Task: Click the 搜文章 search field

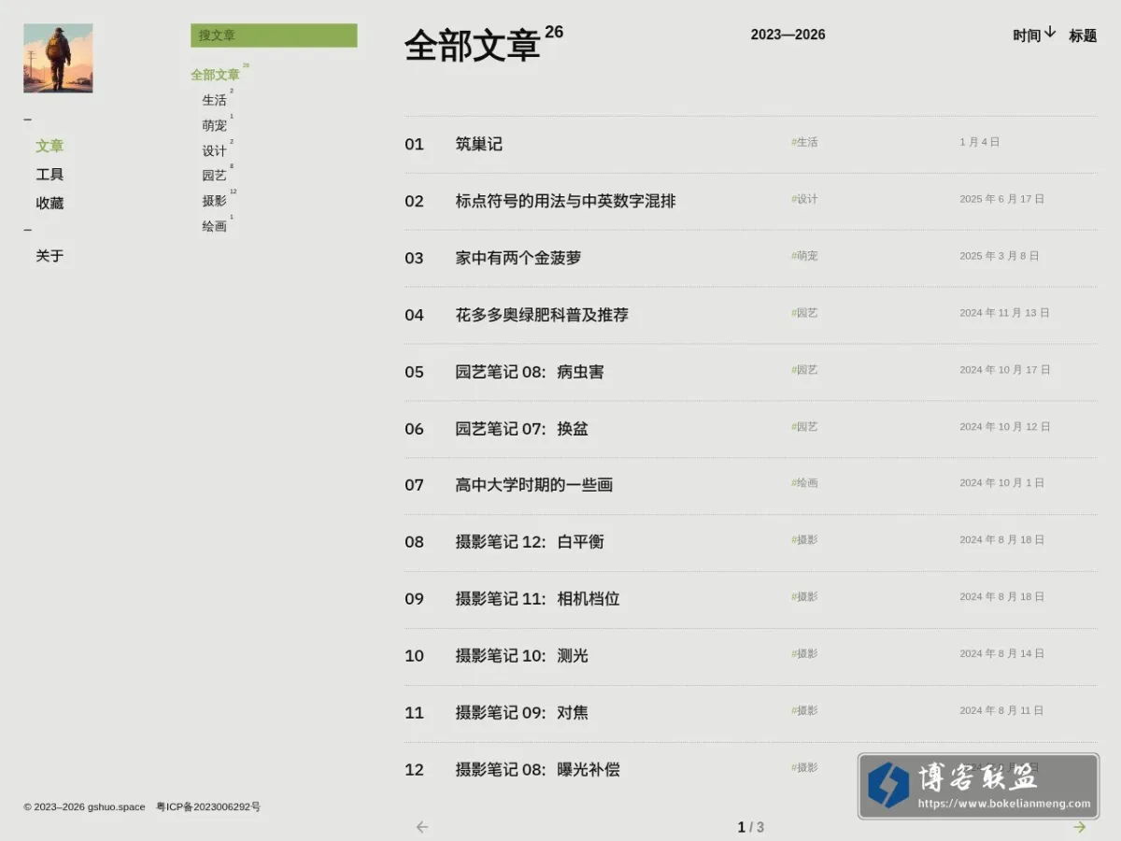Action: click(274, 36)
